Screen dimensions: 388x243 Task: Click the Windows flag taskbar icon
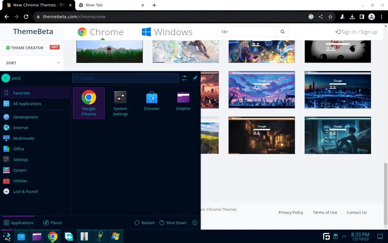pyautogui.click(x=115, y=236)
